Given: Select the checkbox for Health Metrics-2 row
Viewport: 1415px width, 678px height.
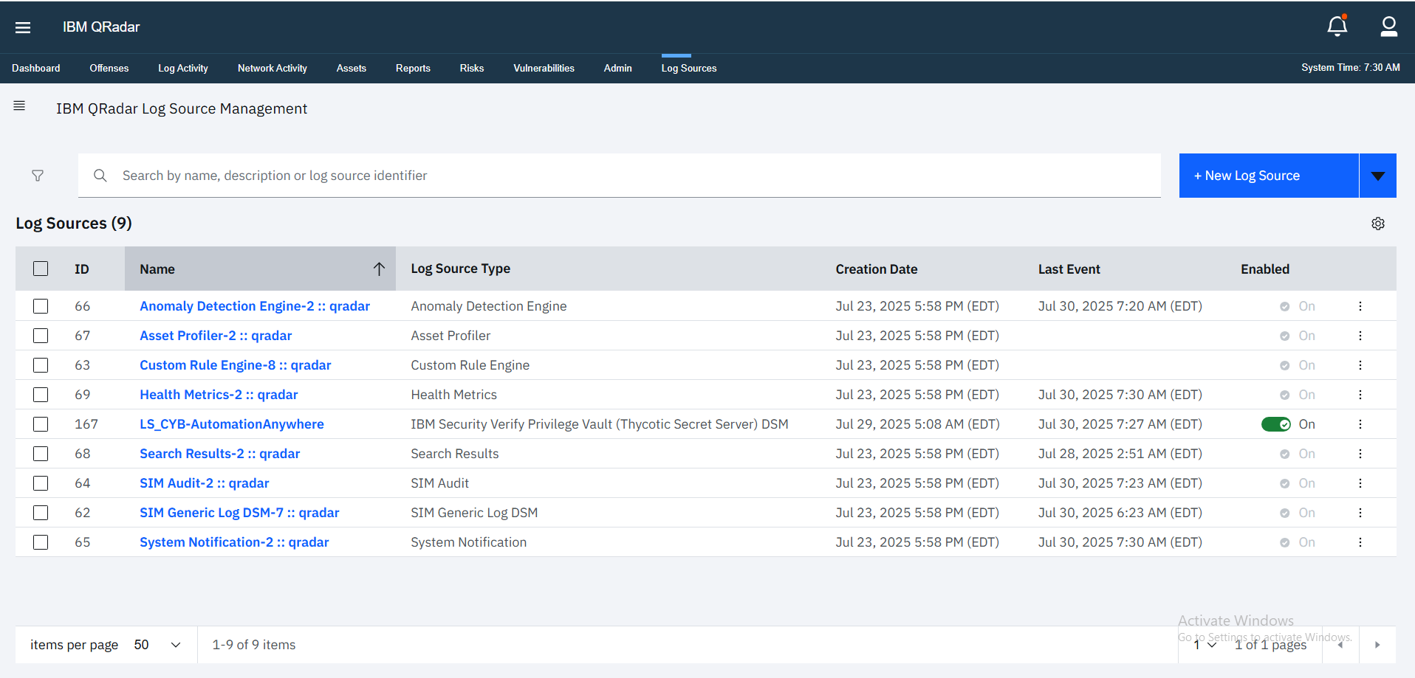Looking at the screenshot, I should (41, 395).
